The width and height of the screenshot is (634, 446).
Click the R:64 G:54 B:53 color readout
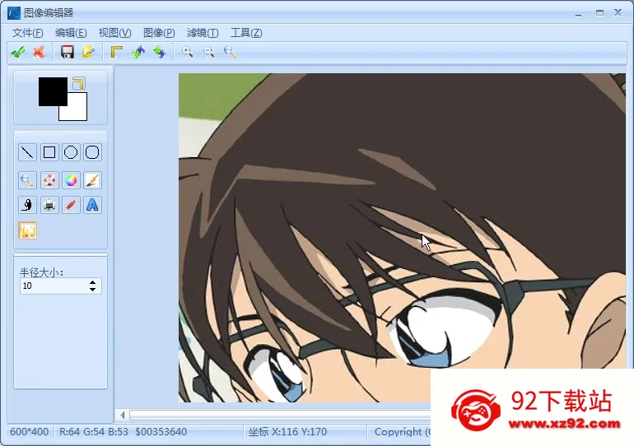tap(93, 432)
